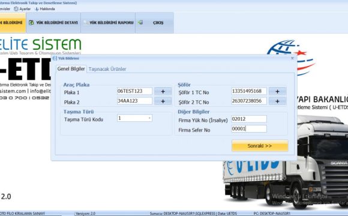Click the Çıkış exit toolbar button
The height and width of the screenshot is (216, 348).
click(154, 23)
